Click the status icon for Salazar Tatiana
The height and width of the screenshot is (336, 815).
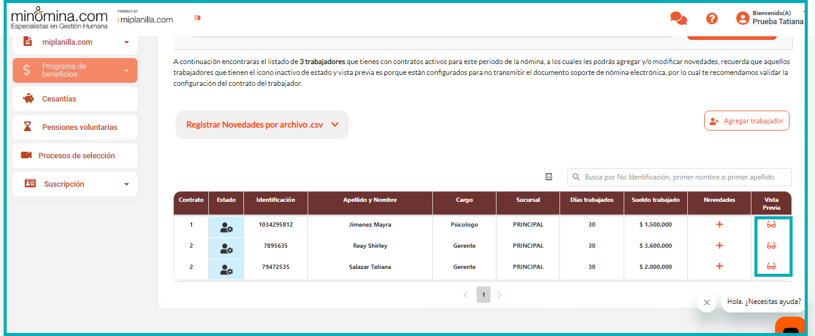coord(226,270)
